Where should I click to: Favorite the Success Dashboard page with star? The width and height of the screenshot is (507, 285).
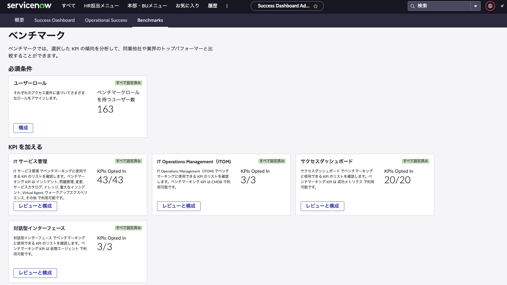coord(316,6)
